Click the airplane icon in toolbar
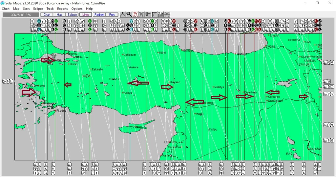 click(142, 14)
